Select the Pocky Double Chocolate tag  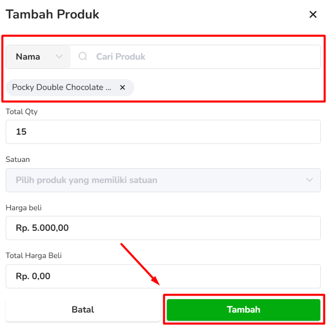tap(62, 87)
